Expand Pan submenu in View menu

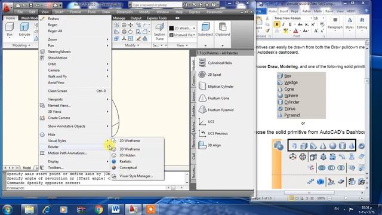[75, 45]
